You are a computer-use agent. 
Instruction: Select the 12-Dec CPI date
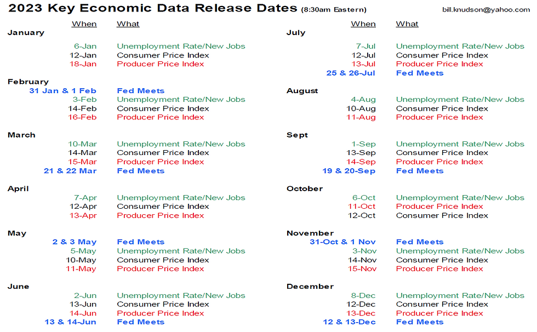pyautogui.click(x=361, y=305)
